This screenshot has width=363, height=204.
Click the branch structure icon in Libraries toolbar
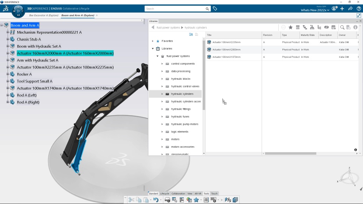(319, 27)
